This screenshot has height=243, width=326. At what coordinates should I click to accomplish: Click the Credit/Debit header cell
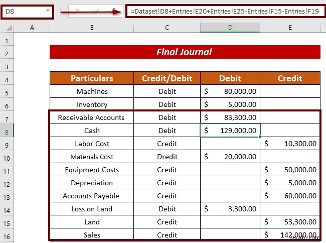tap(167, 78)
